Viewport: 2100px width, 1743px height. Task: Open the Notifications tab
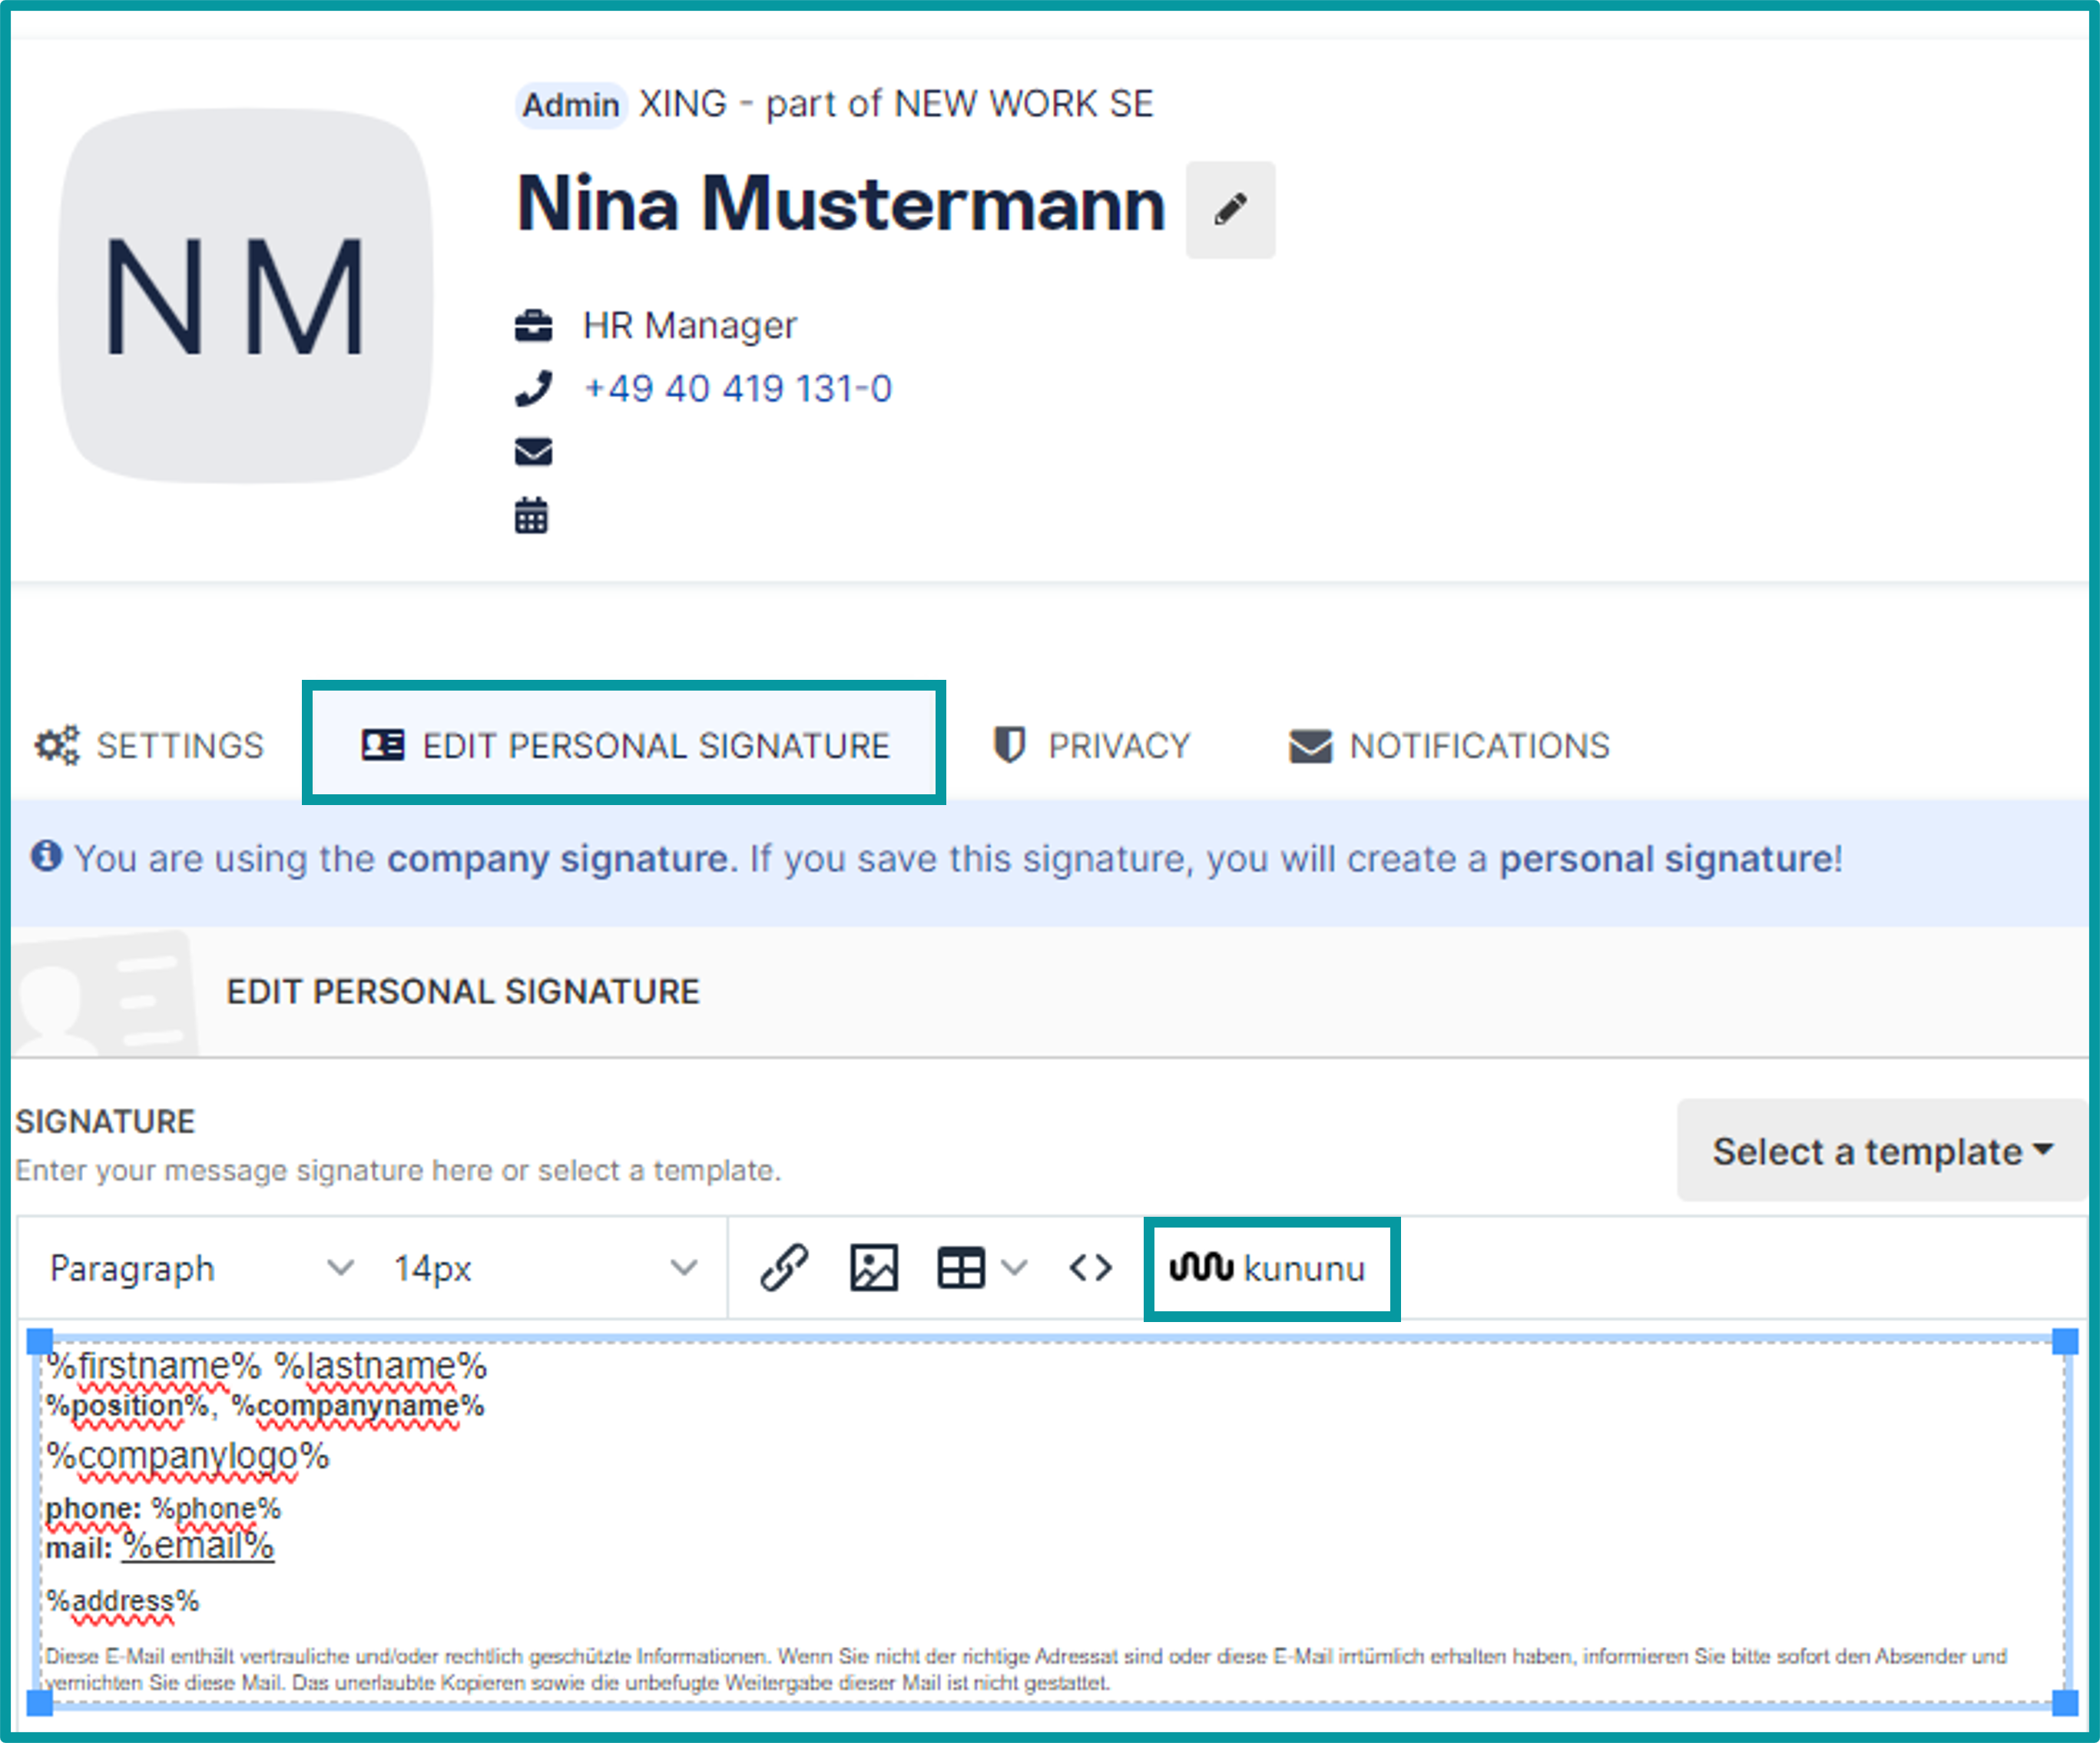[1447, 744]
